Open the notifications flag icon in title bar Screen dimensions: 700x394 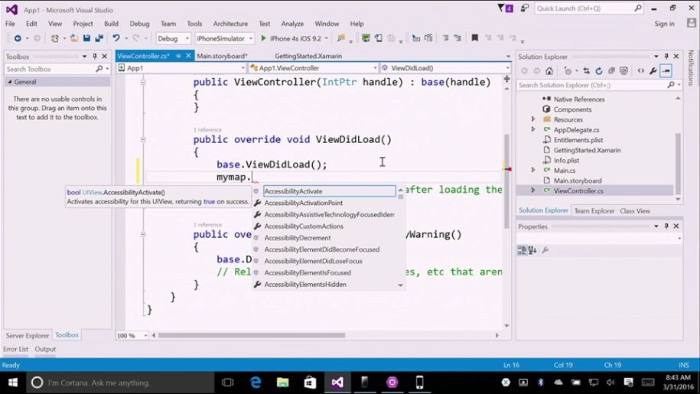point(505,8)
